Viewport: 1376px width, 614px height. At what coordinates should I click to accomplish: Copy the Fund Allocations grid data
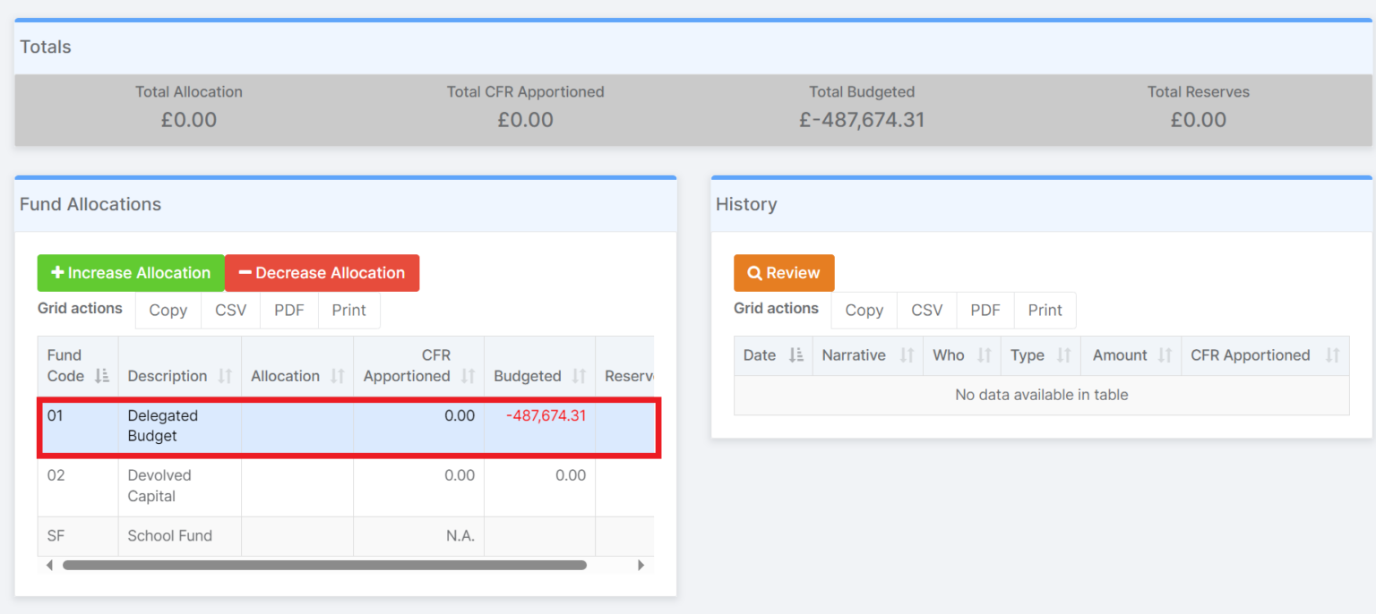coord(168,310)
